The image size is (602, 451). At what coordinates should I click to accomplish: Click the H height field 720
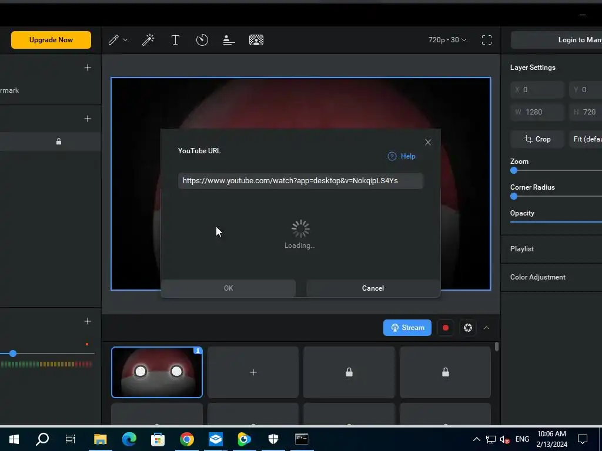click(586, 112)
